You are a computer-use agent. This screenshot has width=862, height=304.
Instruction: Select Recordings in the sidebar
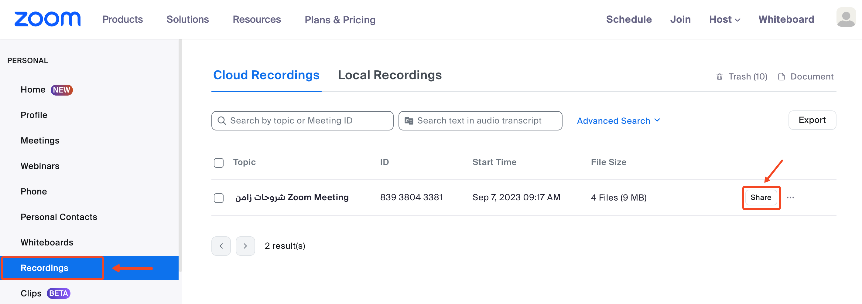tap(89, 268)
